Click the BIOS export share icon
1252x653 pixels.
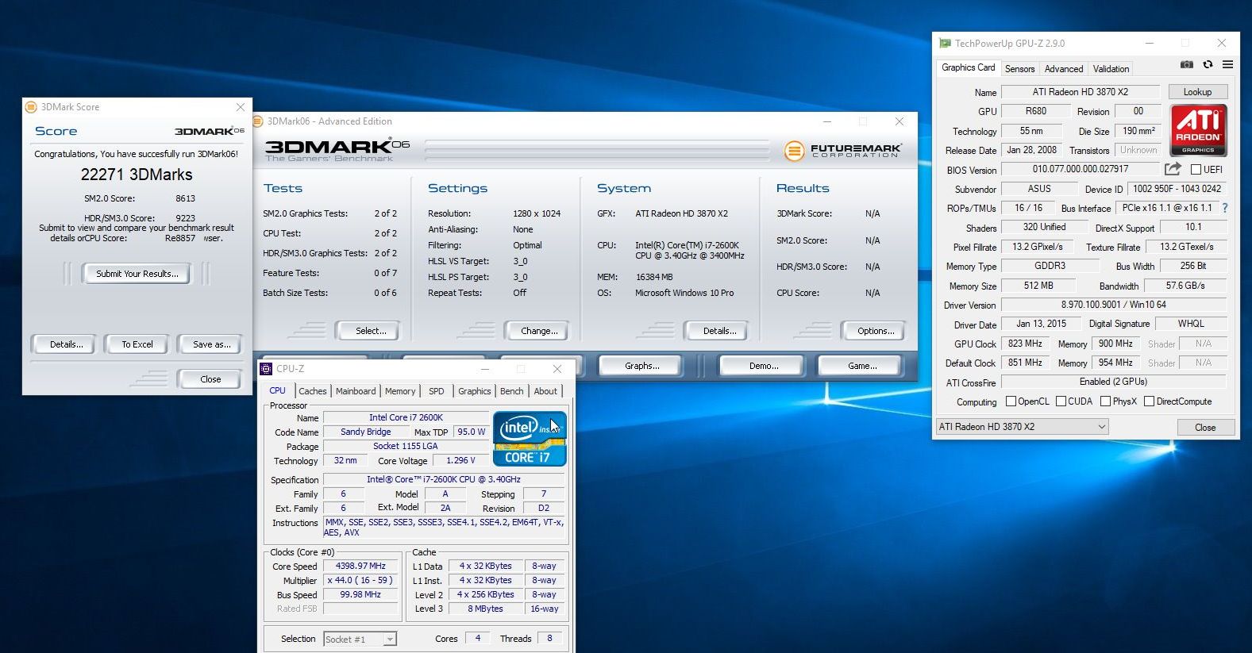pyautogui.click(x=1173, y=169)
